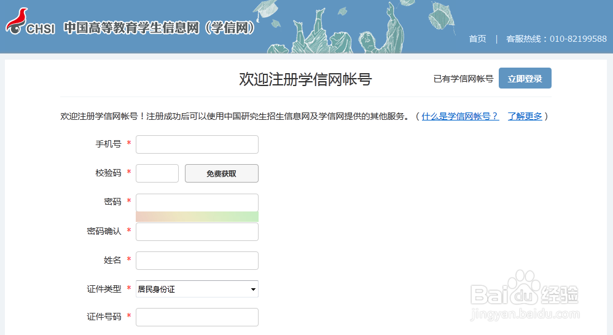This screenshot has height=335, width=613.
Task: Follow the 了解更多 link
Action: pyautogui.click(x=525, y=116)
